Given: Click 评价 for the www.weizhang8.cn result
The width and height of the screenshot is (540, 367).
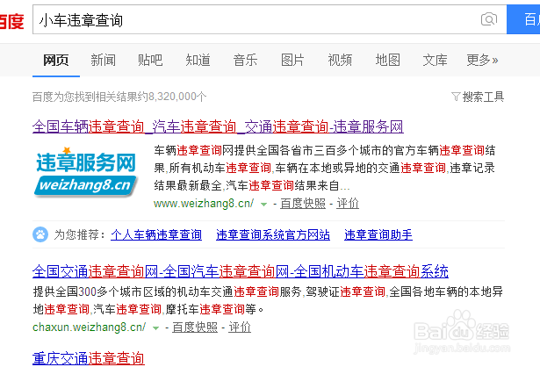Looking at the screenshot, I should pos(348,204).
